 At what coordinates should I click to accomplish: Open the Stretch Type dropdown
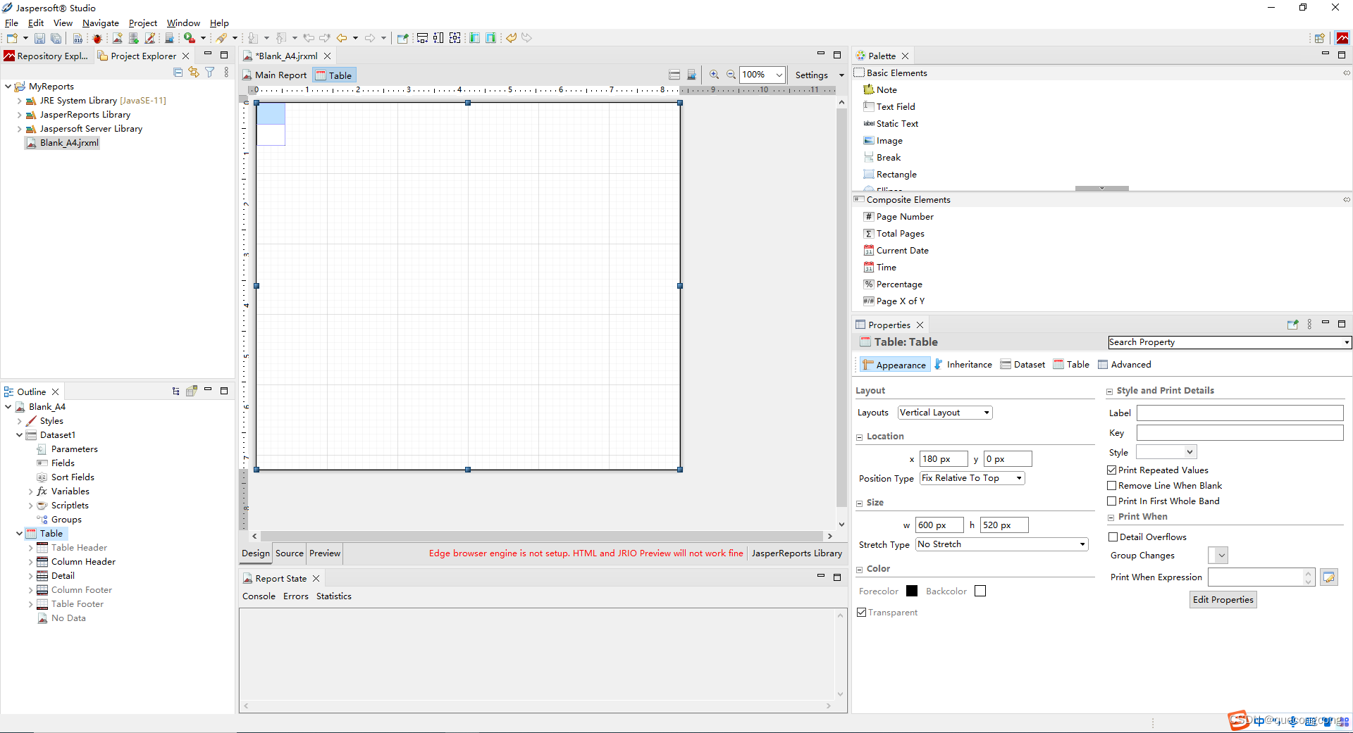[1002, 544]
